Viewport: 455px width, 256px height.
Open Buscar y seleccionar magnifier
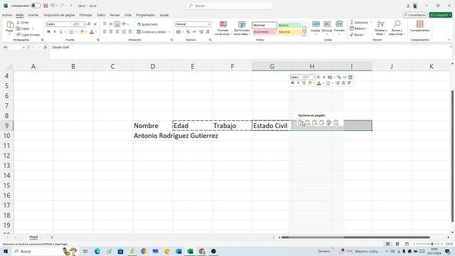397,28
